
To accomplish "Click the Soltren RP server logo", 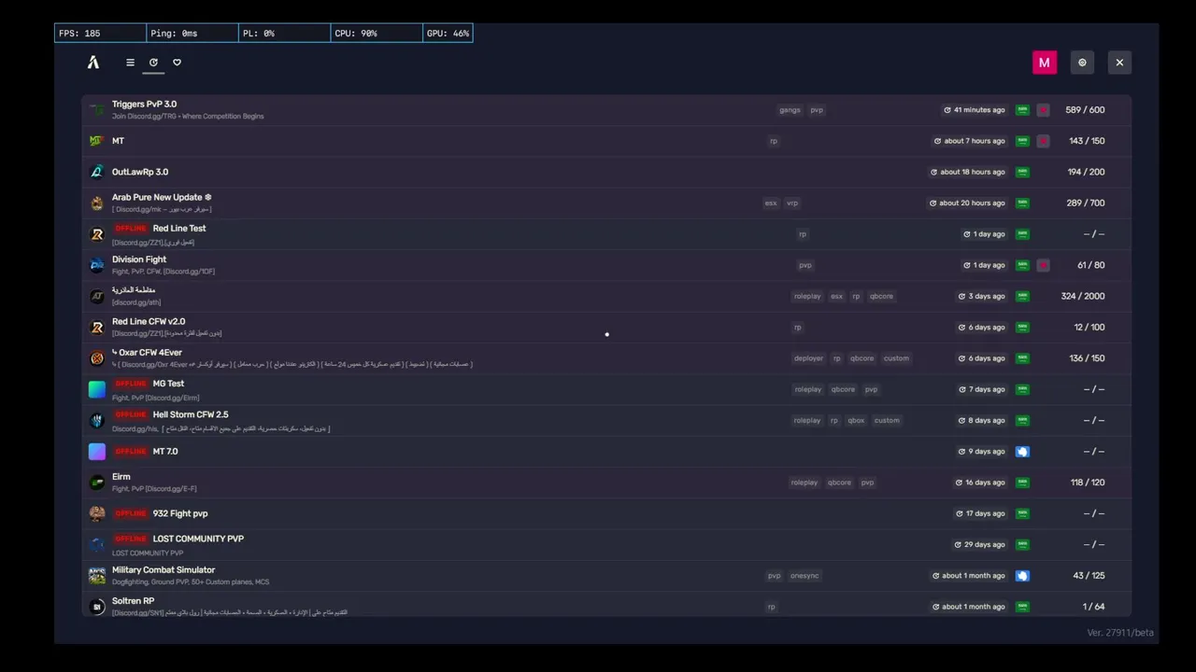I will pos(97,607).
